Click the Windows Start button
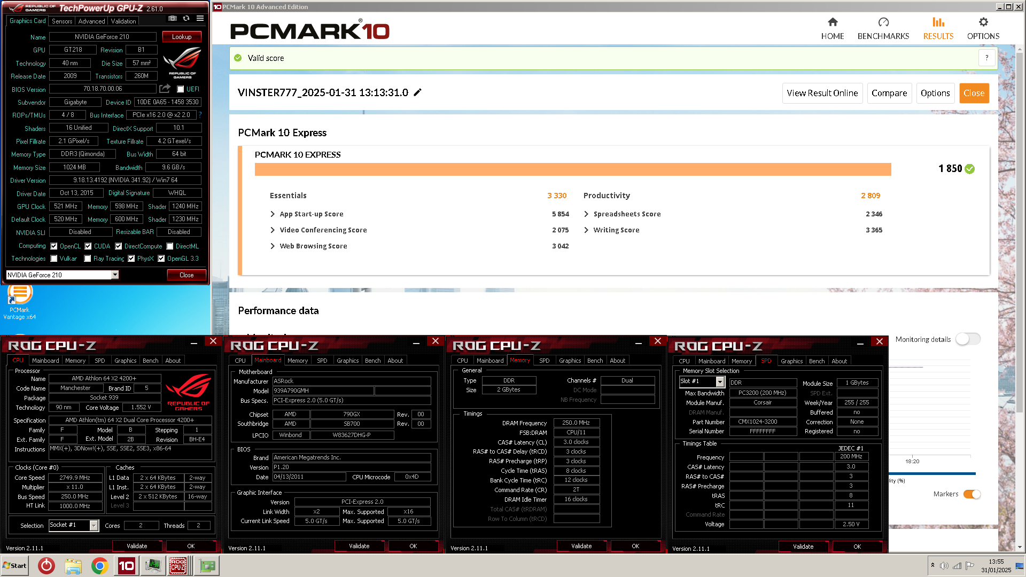Viewport: 1026px width, 577px height. (15, 566)
